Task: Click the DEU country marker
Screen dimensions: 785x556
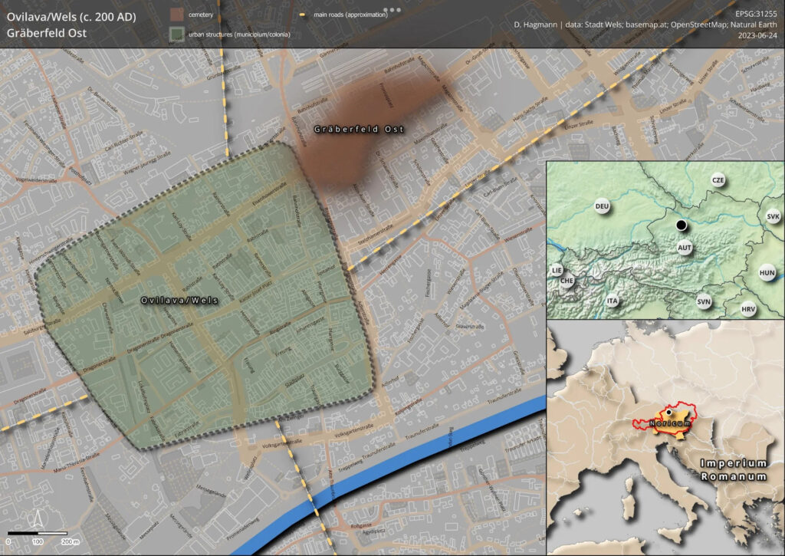Action: [x=601, y=206]
